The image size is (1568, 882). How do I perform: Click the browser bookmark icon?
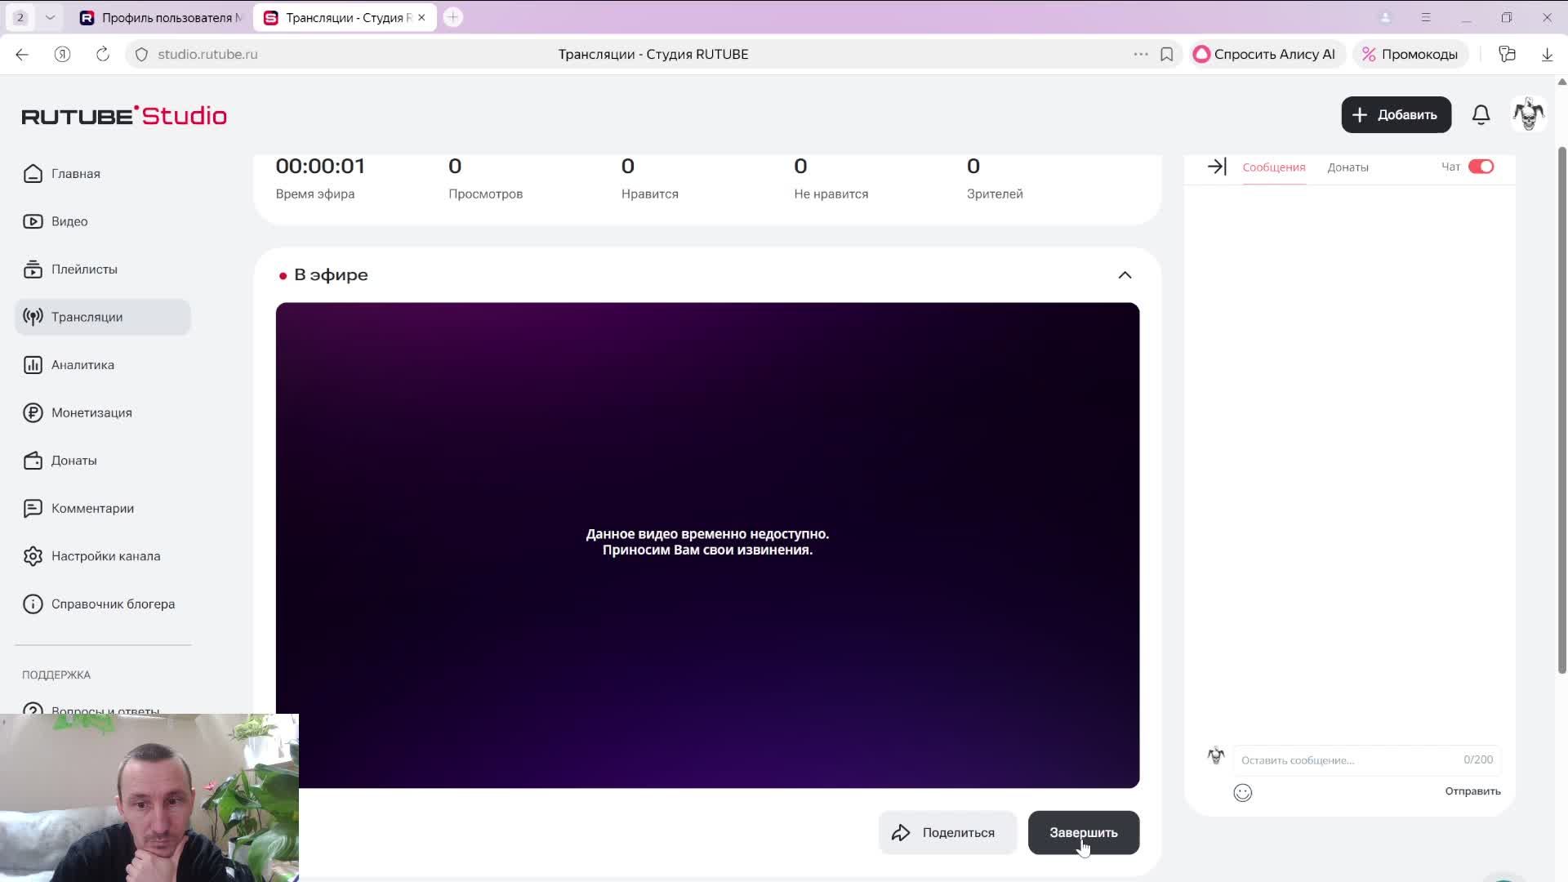click(x=1166, y=54)
